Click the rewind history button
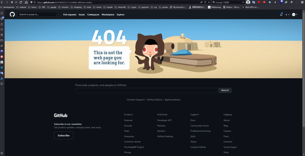 (x=12, y=2)
